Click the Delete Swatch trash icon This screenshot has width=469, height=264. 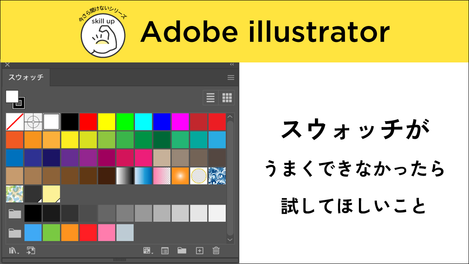pyautogui.click(x=216, y=251)
